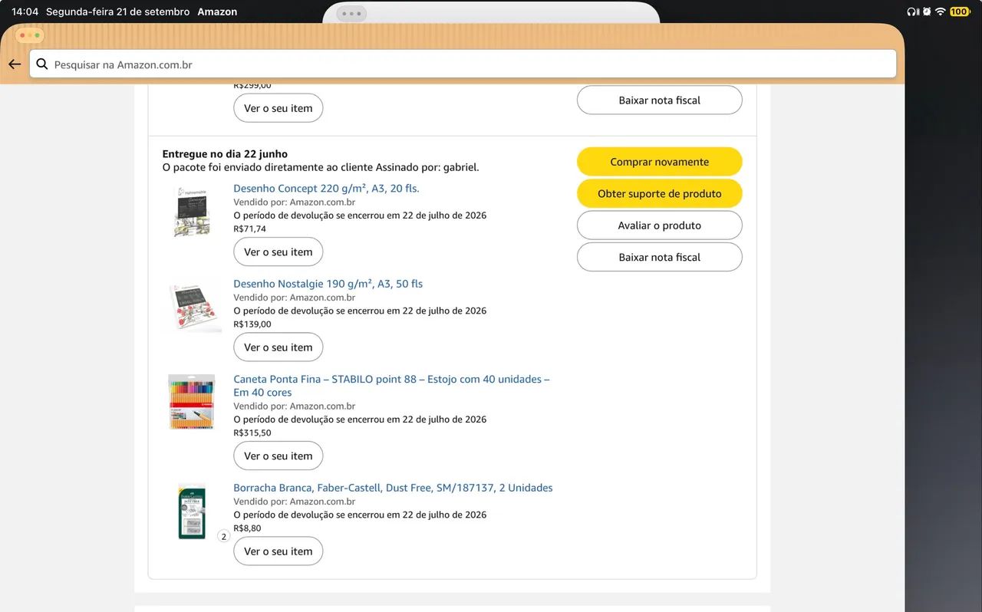The width and height of the screenshot is (982, 612).
Task: Click the Entregue no dia 22 junho heading
Action: 225,154
